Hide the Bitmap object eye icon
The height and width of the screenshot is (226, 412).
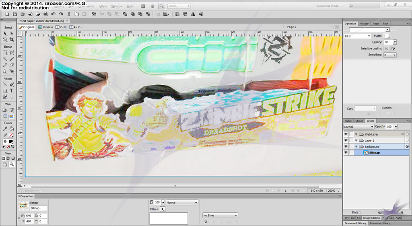(x=346, y=152)
